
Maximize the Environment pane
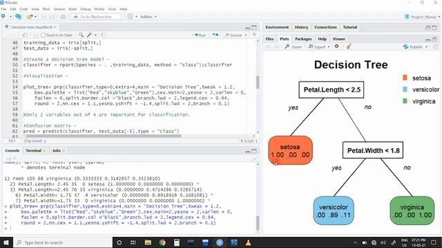click(x=434, y=28)
